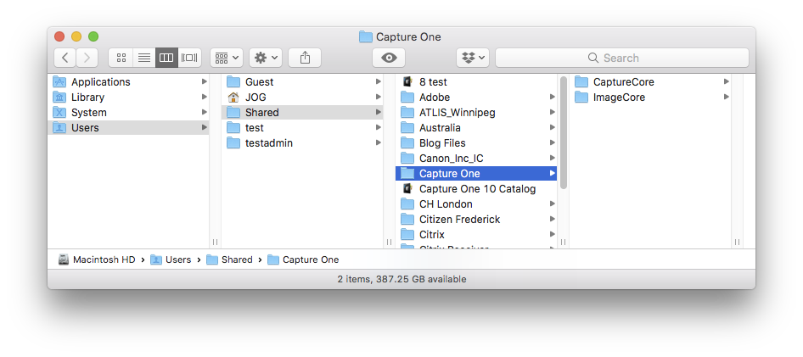Screen dimensions: 803x357
Task: Switch to list view
Action: [x=144, y=58]
